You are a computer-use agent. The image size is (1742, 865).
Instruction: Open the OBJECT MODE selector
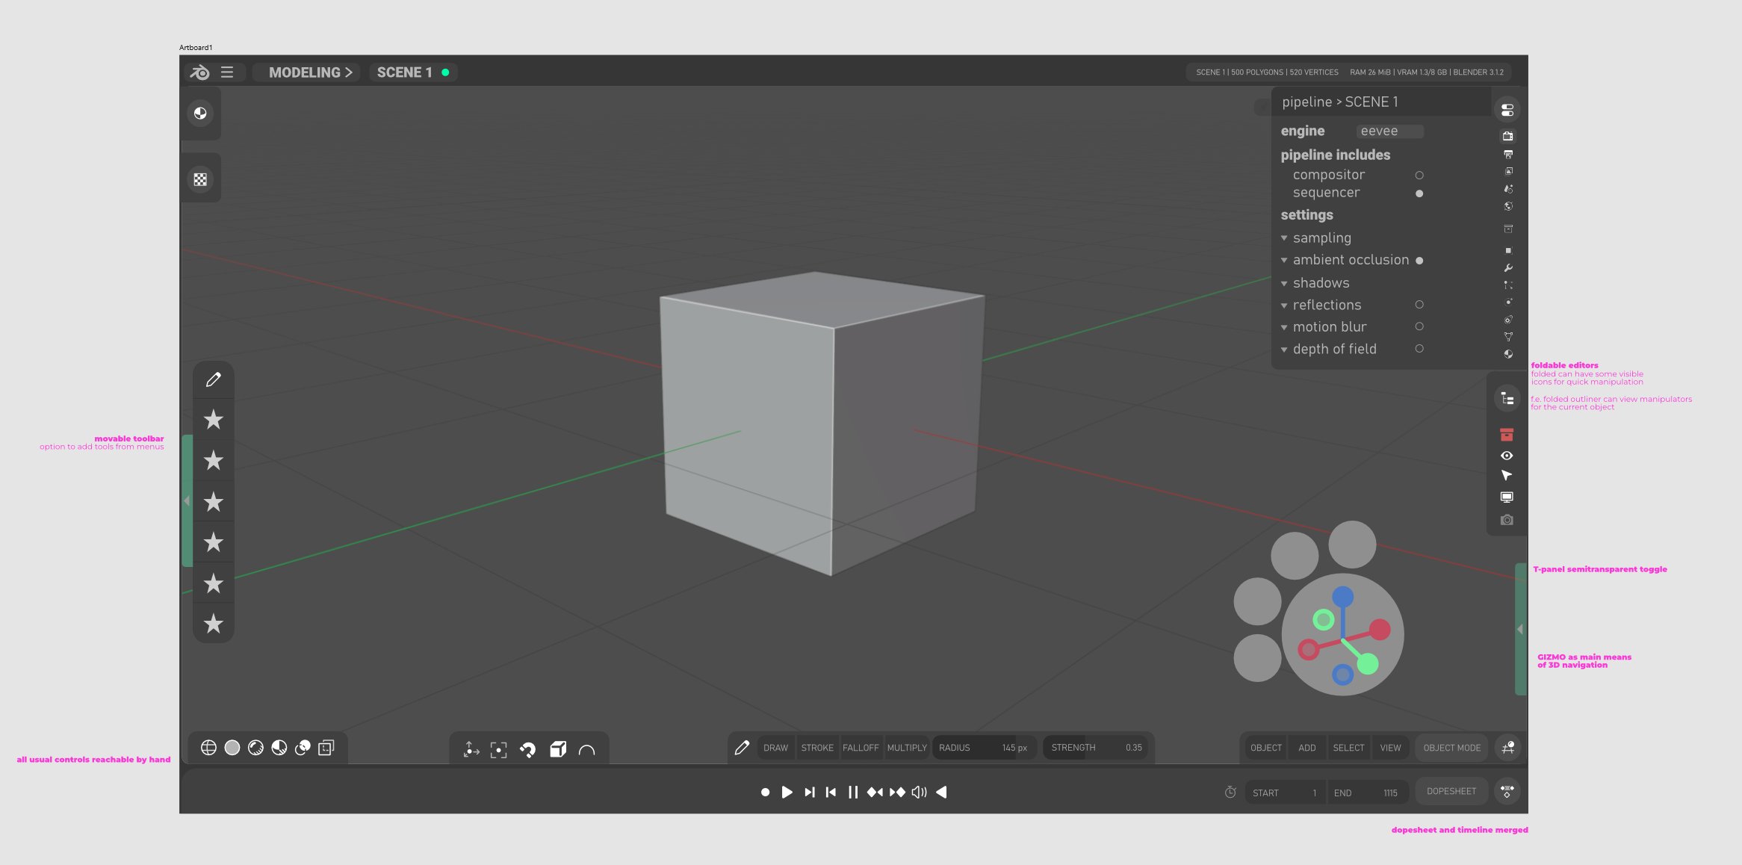click(1451, 748)
